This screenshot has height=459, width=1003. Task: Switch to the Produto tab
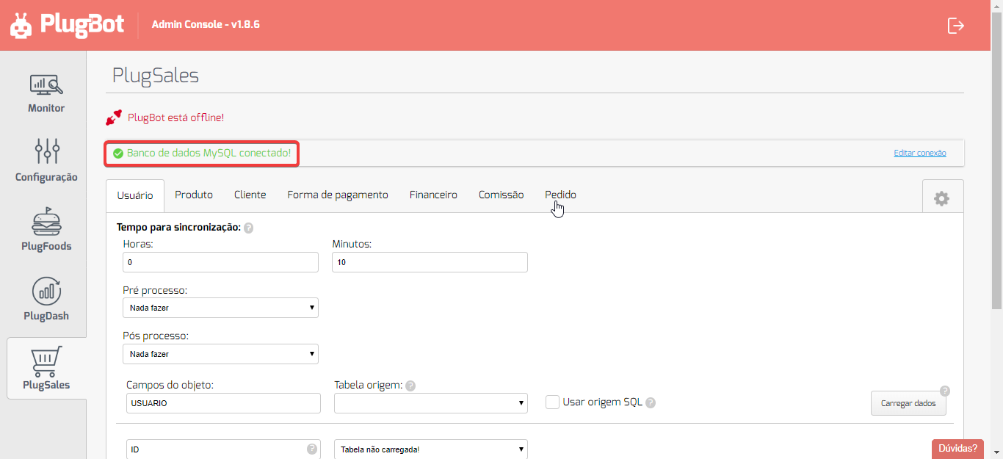[x=194, y=195]
